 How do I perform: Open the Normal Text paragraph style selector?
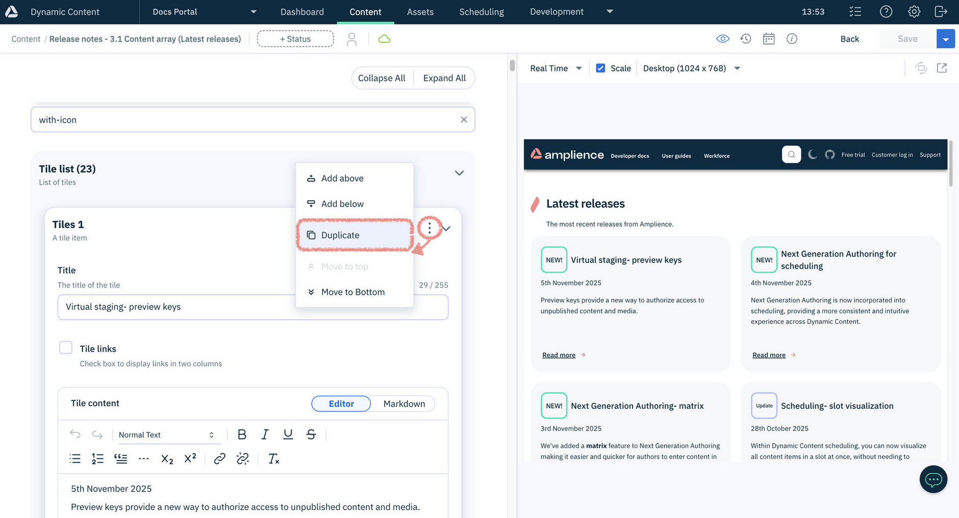pos(166,434)
